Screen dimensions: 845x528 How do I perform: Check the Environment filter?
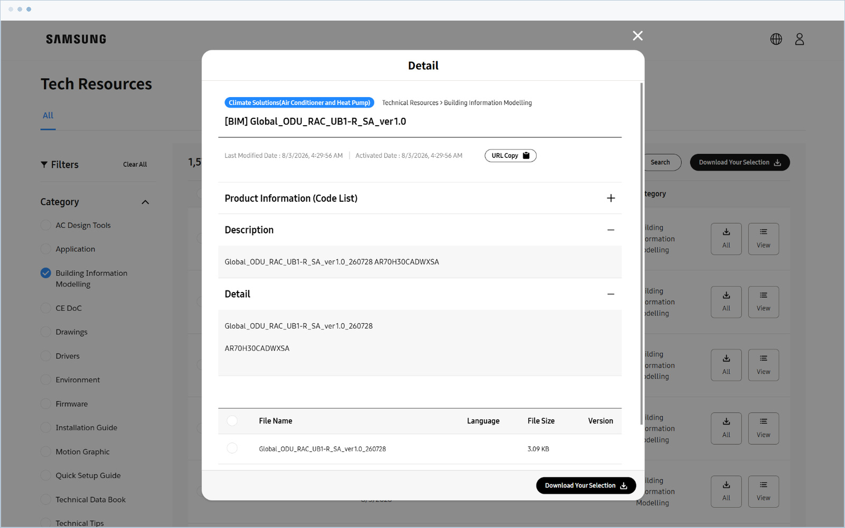(46, 380)
